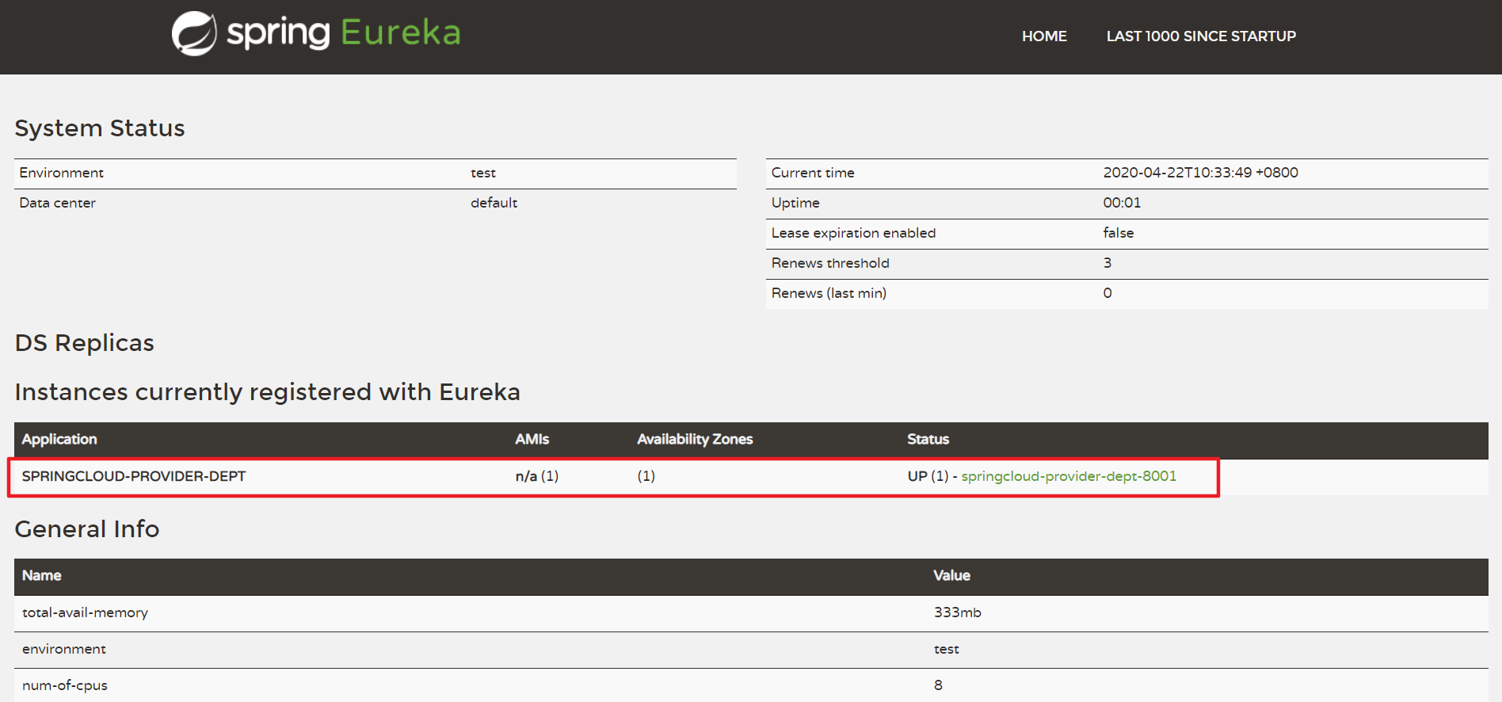This screenshot has height=702, width=1502.
Task: Click the Name column header
Action: (42, 576)
